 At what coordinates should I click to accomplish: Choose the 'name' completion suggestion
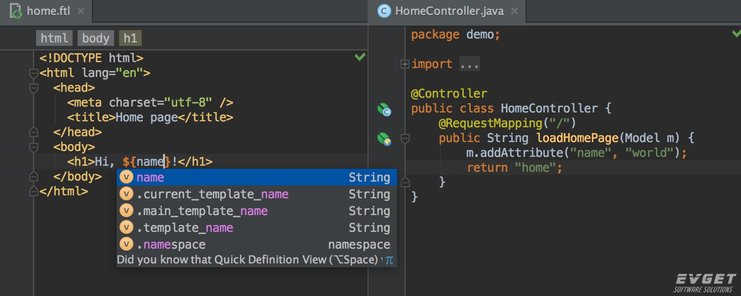coord(256,177)
